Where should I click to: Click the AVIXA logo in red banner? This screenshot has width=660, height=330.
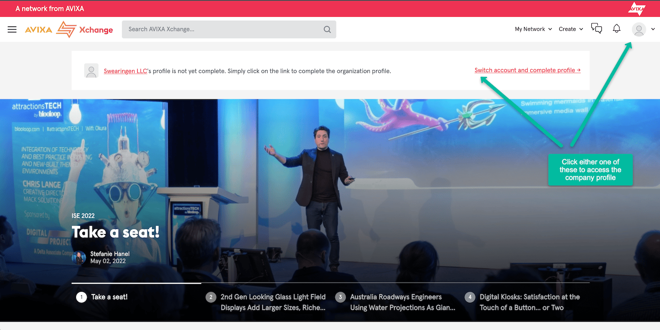(x=637, y=8)
